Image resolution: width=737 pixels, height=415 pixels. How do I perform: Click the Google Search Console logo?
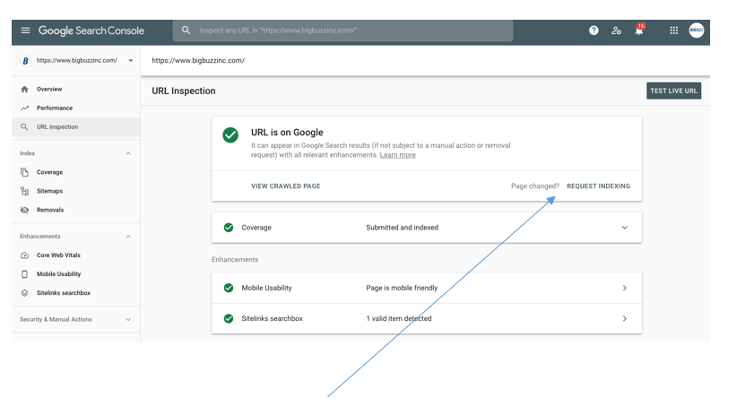pos(91,30)
